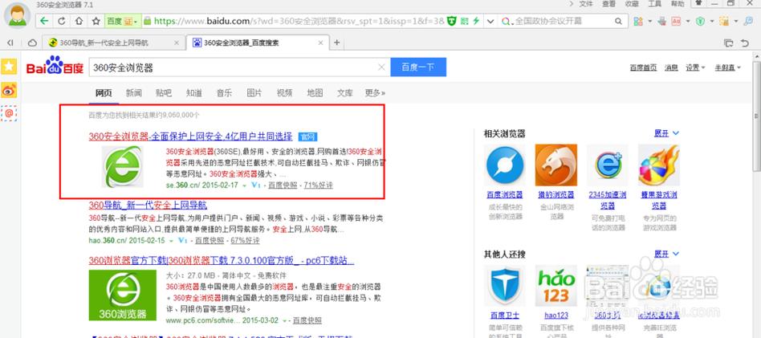Click the 2345加速浏览器 icon
Viewport: 761px width, 338px height.
coord(607,165)
